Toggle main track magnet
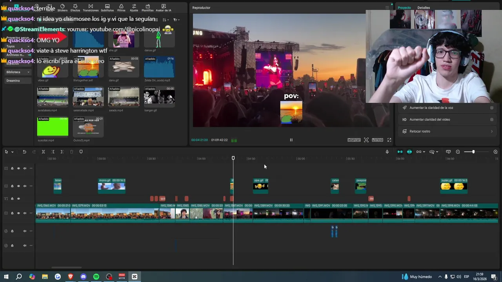This screenshot has width=502, height=282. [x=400, y=152]
